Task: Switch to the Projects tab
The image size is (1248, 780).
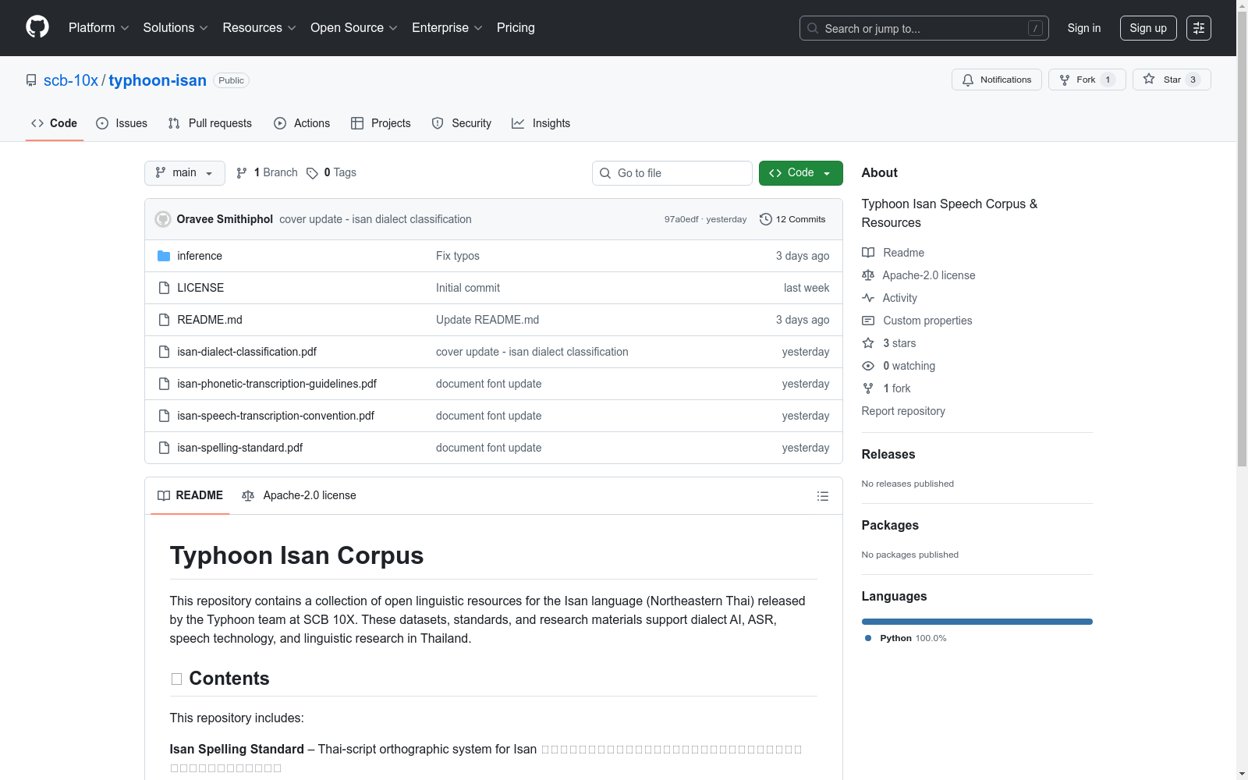Action: pos(381,123)
